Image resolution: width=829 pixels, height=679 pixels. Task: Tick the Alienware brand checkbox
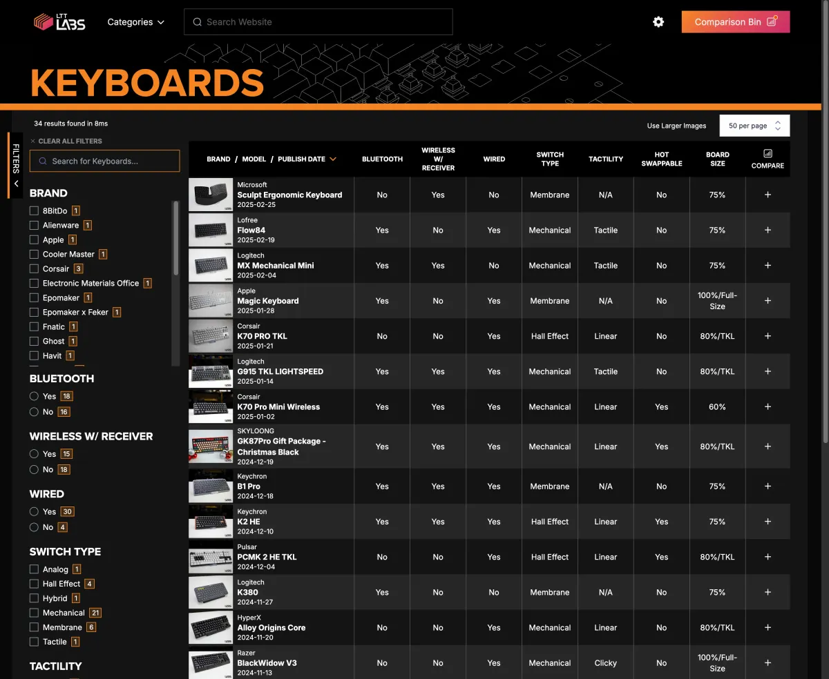(34, 226)
